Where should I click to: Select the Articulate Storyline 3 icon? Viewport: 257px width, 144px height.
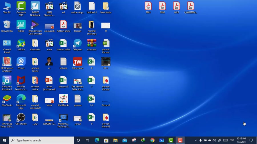point(7,81)
